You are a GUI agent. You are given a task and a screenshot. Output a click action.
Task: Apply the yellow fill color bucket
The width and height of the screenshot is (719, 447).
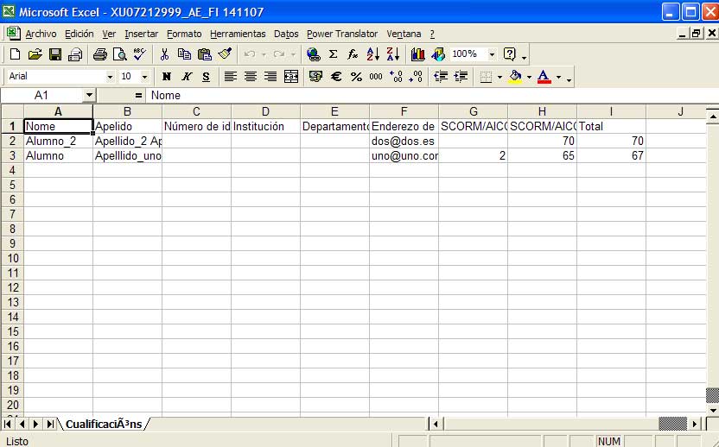[515, 77]
